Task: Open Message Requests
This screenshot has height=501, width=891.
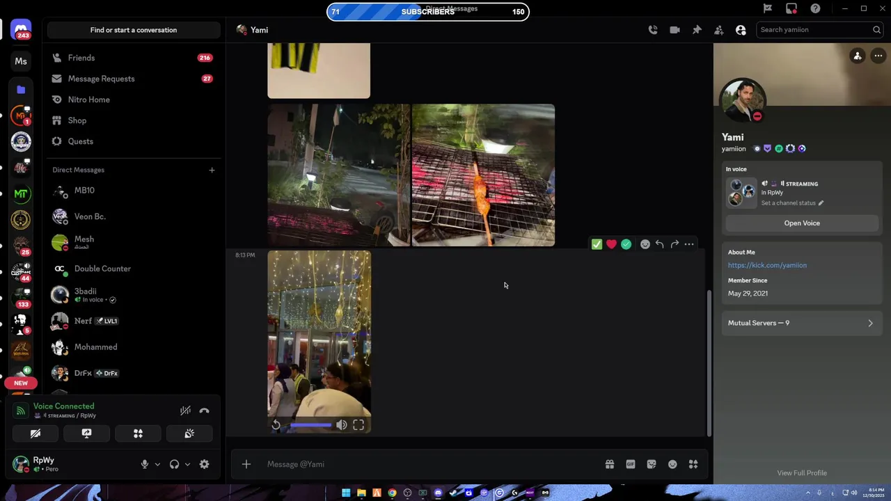Action: (134, 79)
